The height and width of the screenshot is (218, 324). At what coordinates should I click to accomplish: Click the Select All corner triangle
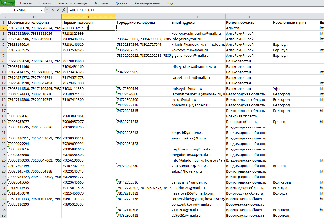tap(4, 17)
